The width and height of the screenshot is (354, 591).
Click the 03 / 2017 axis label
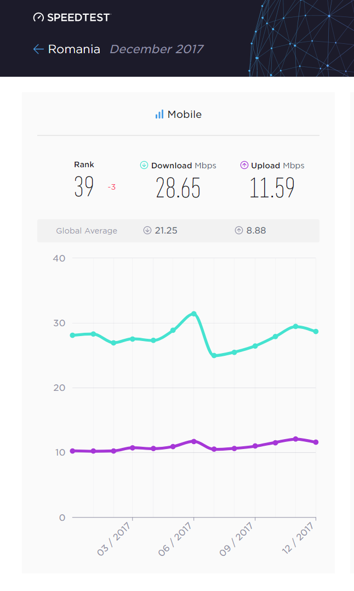click(x=116, y=539)
